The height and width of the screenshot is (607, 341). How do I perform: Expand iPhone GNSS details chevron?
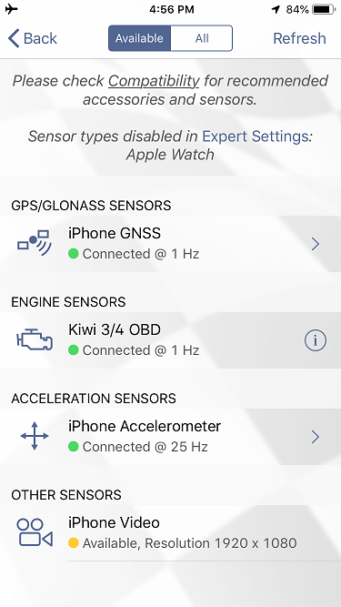point(316,244)
